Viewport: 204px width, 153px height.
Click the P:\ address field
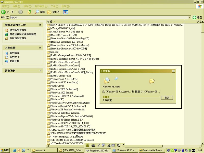click(99, 17)
